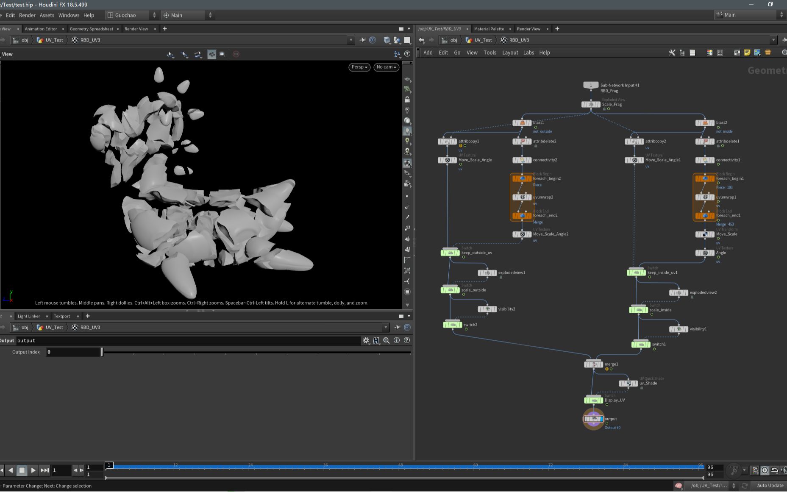The image size is (787, 492).
Task: Switch to the Geometry Spreadsheet tab
Action: [92, 29]
